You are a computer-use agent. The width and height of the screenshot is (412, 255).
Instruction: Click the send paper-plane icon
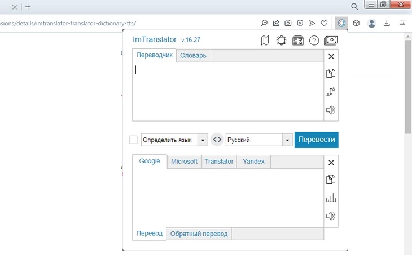tap(312, 23)
